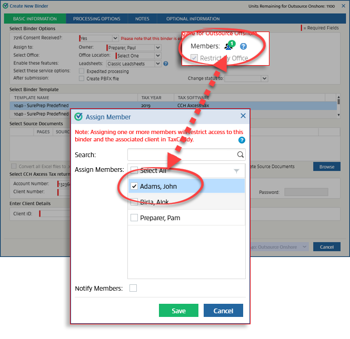Select the 2019 CCH Axcess Tax template row
Viewport: 350px width, 339px height.
click(x=173, y=106)
